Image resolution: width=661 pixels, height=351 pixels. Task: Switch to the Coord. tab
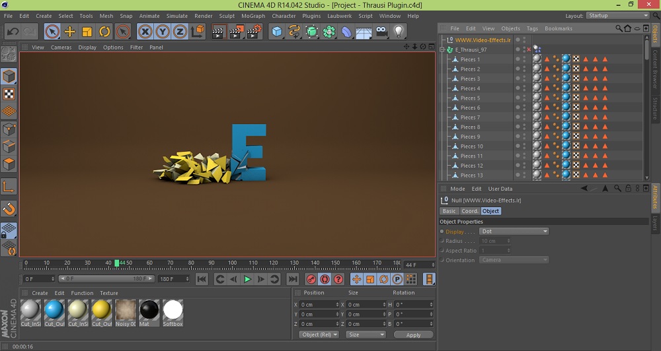469,211
